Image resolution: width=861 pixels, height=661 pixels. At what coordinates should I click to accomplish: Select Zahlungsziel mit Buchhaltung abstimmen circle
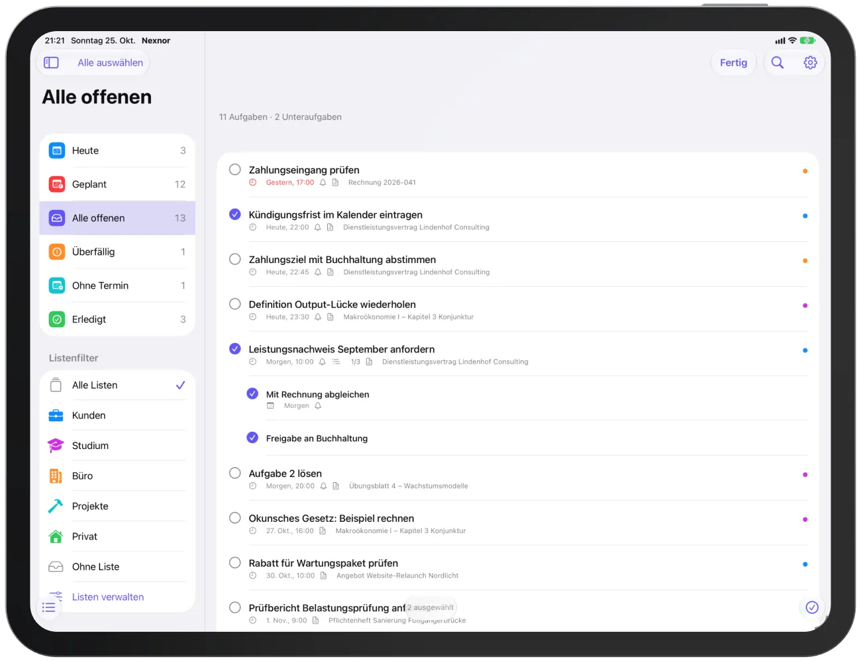(x=235, y=260)
